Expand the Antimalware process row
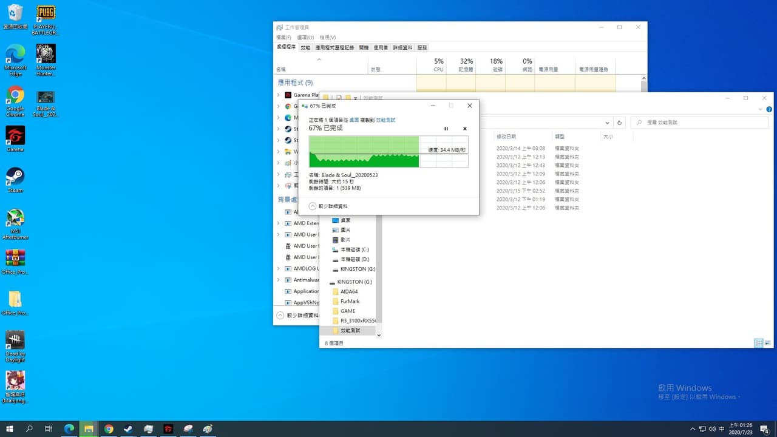 [x=279, y=280]
